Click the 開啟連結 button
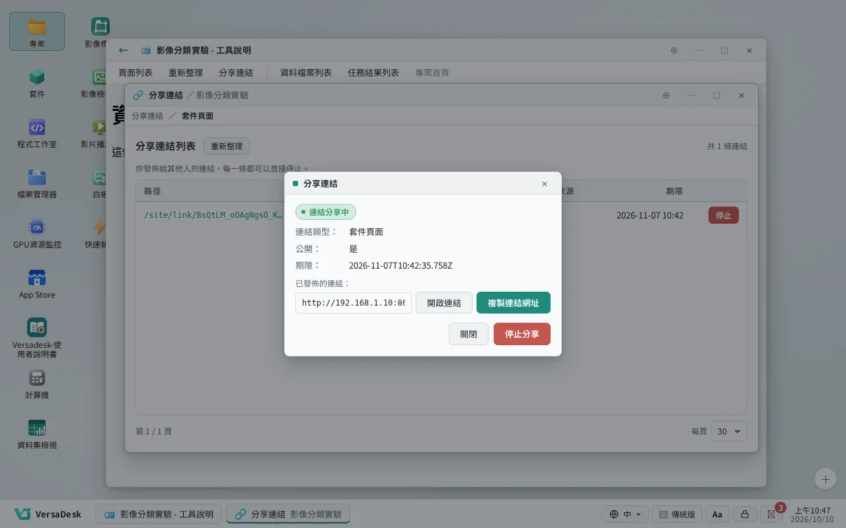This screenshot has height=528, width=846. click(x=444, y=303)
